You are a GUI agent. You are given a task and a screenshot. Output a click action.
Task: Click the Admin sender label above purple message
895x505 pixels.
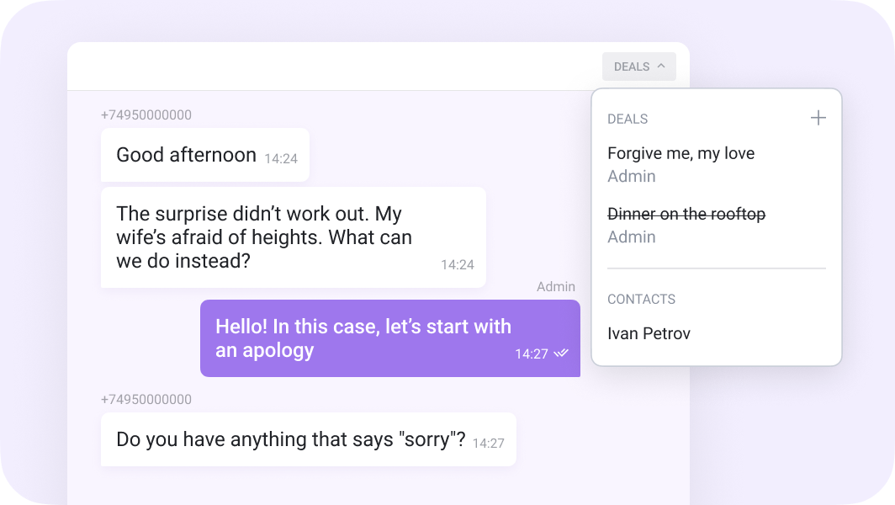(x=555, y=287)
